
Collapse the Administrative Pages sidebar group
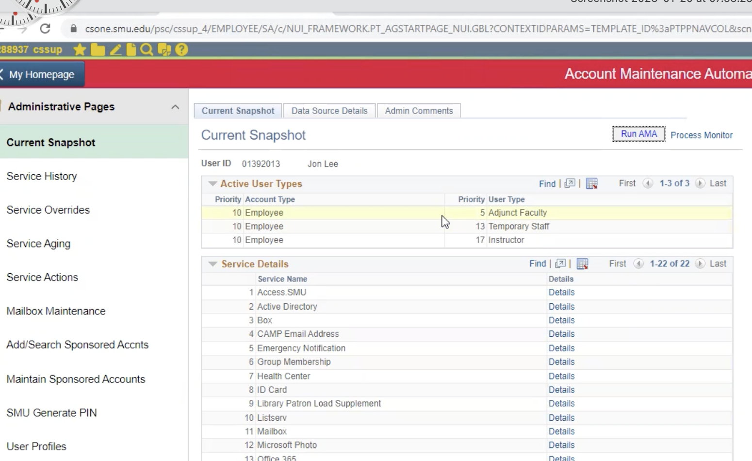tap(175, 107)
